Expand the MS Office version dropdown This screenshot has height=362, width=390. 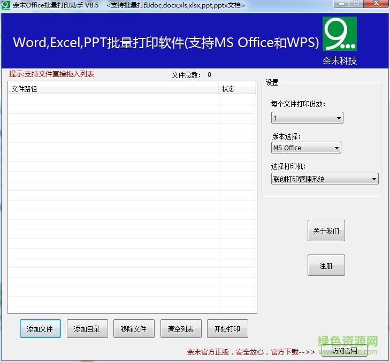tap(306, 148)
